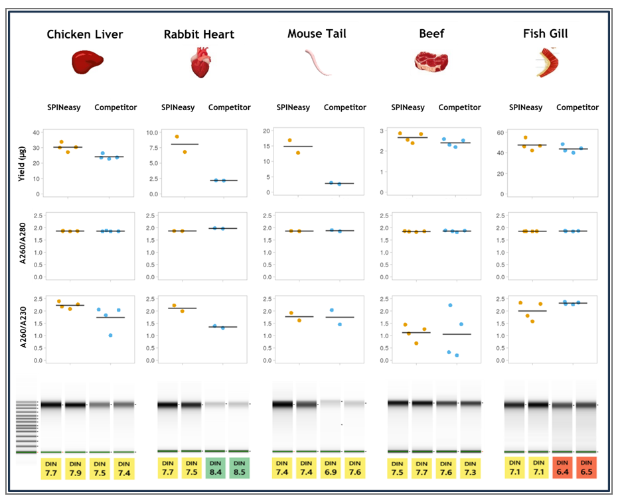Click the Fish Gill heading
The height and width of the screenshot is (498, 620).
coord(545,34)
